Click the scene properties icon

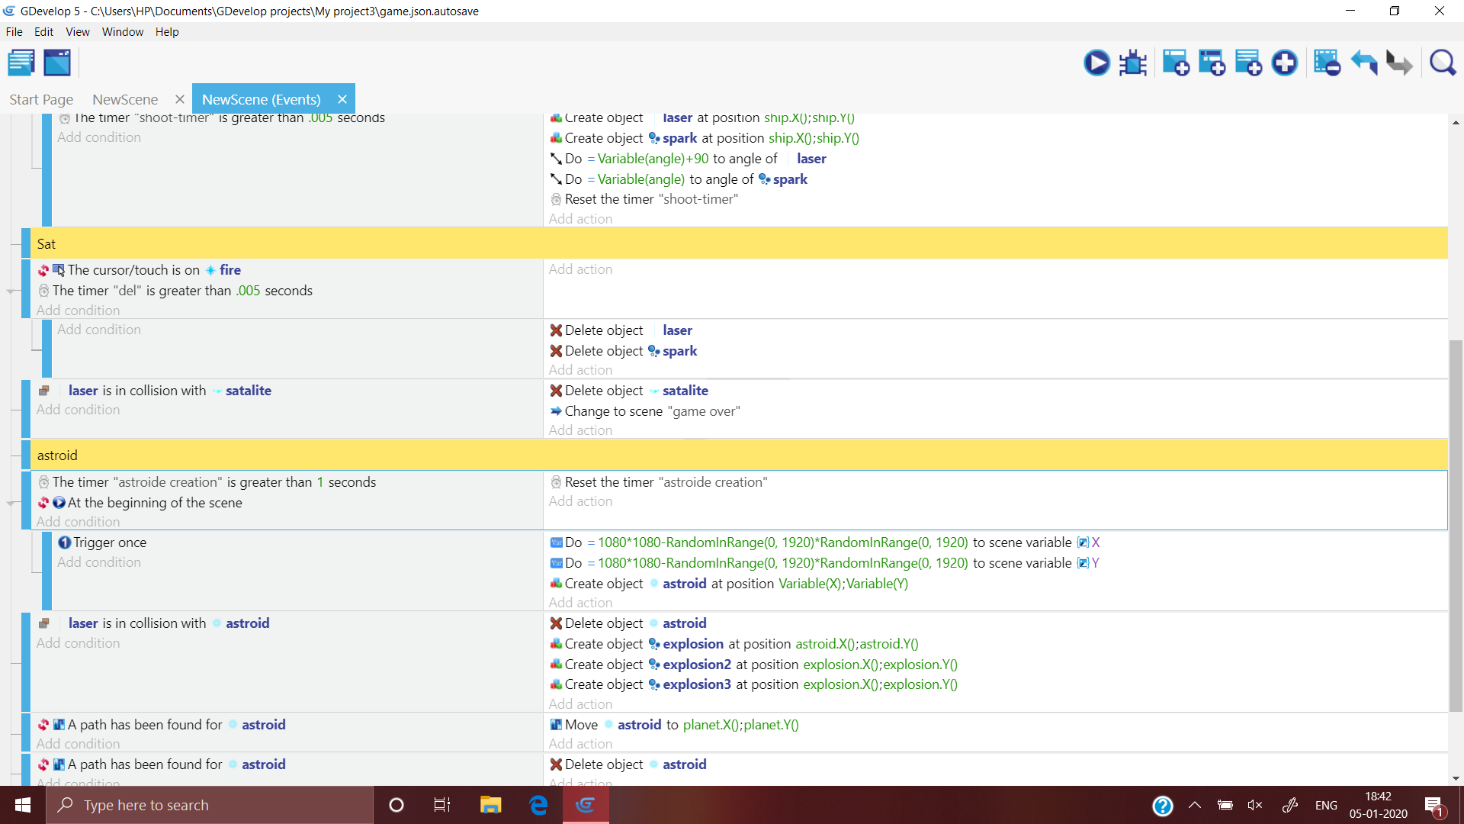(x=56, y=63)
